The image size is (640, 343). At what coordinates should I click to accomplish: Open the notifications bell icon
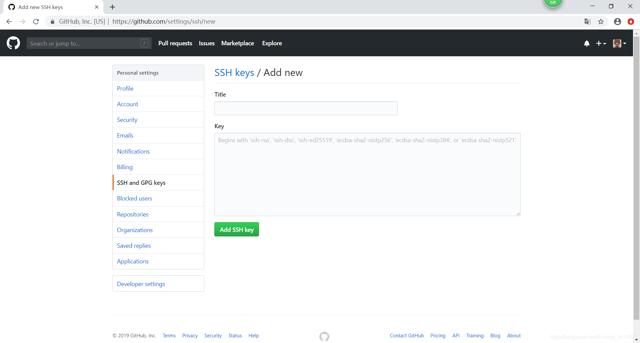click(587, 44)
